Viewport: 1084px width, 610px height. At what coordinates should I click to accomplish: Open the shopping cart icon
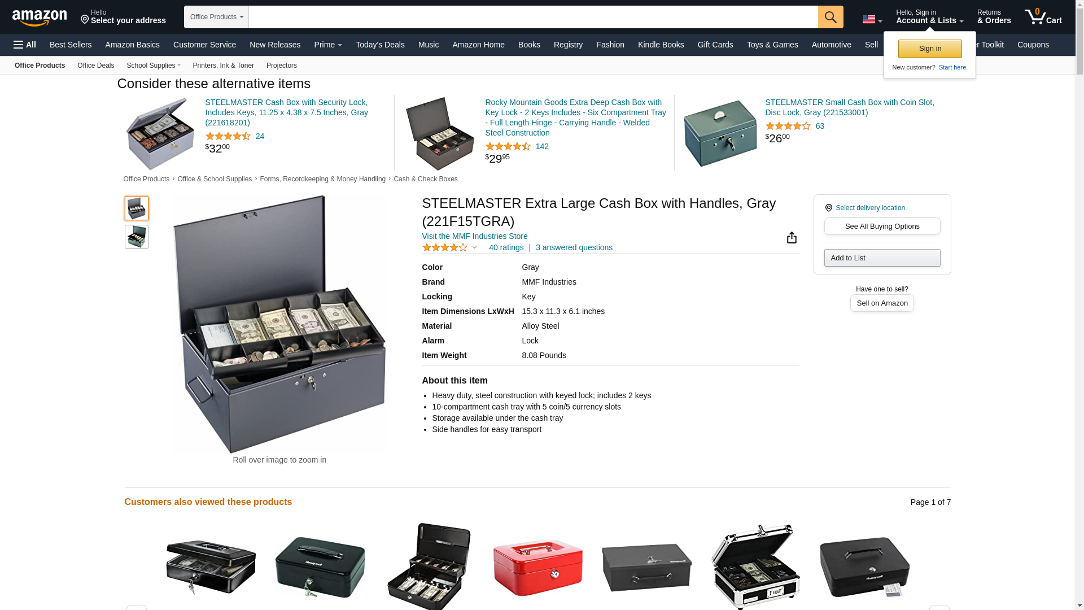tap(1043, 16)
